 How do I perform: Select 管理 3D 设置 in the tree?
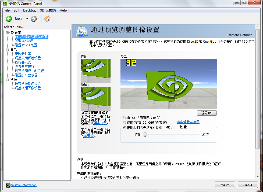coord(24,41)
